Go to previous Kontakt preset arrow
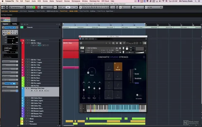Image resolution: width=202 pixels, height=127 pixels. tap(106, 43)
